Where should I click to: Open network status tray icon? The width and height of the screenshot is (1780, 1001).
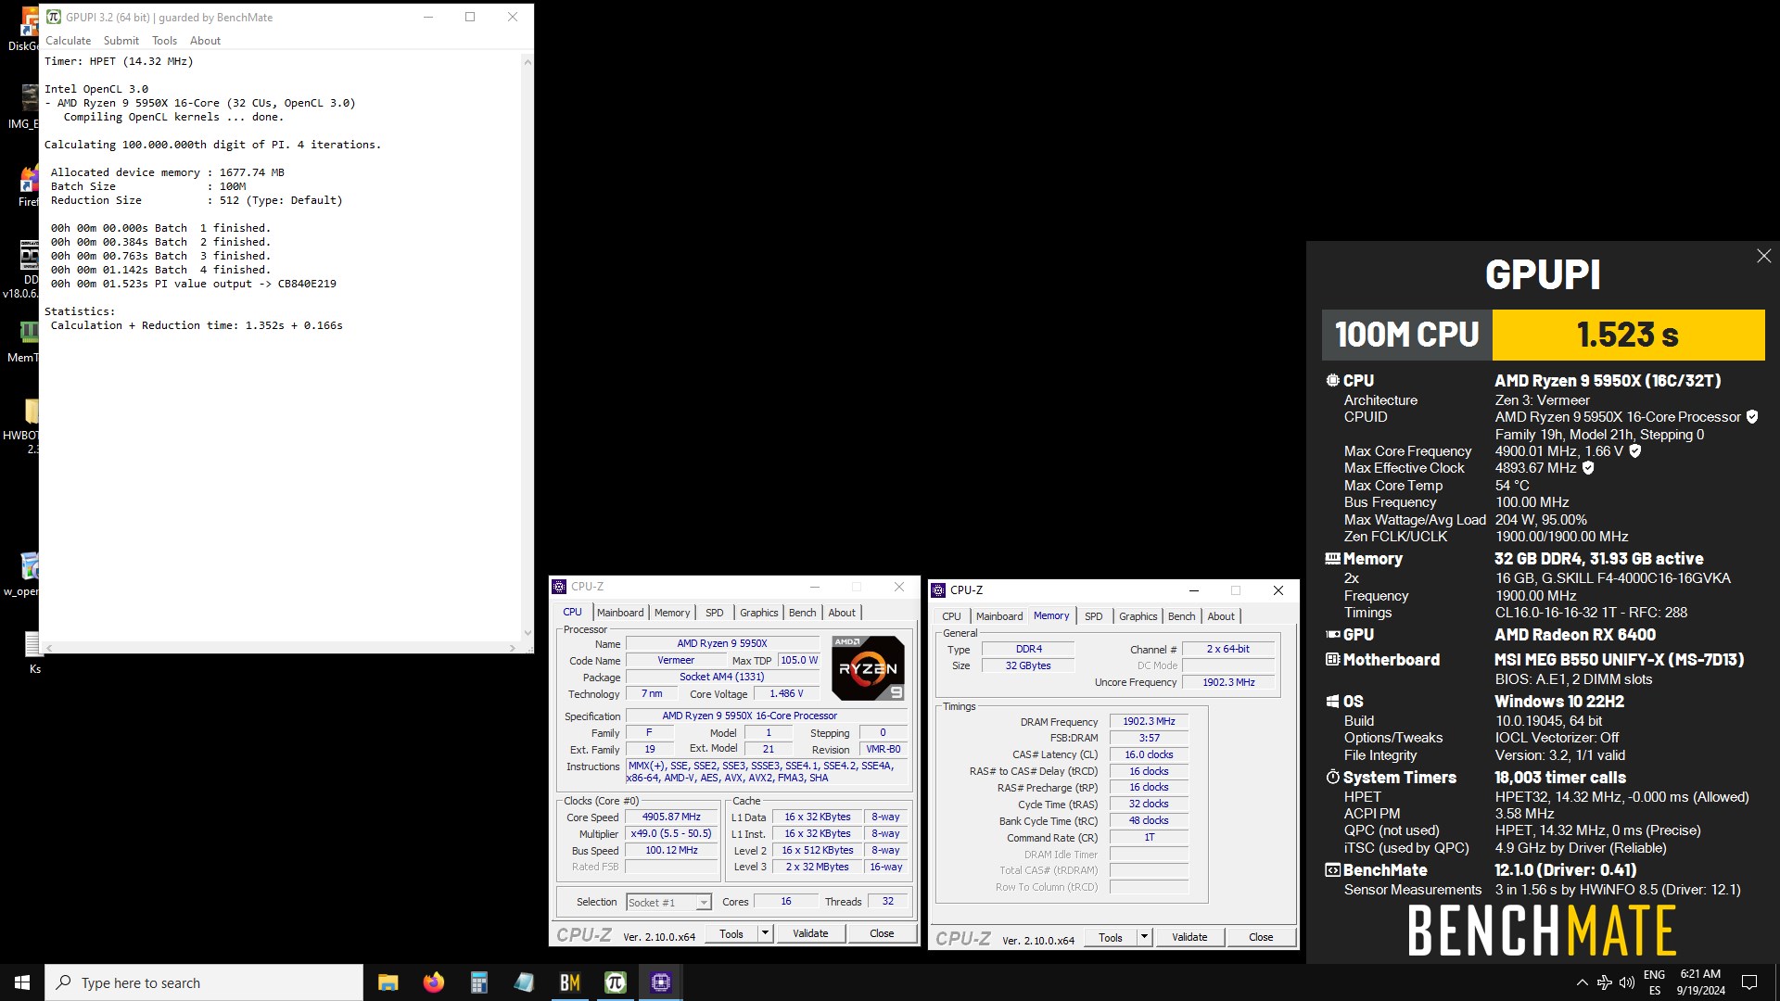(x=1605, y=982)
